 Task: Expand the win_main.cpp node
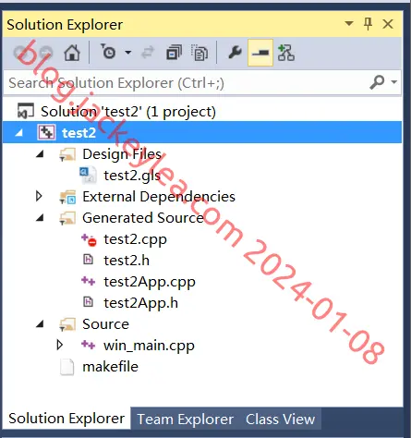(x=60, y=345)
